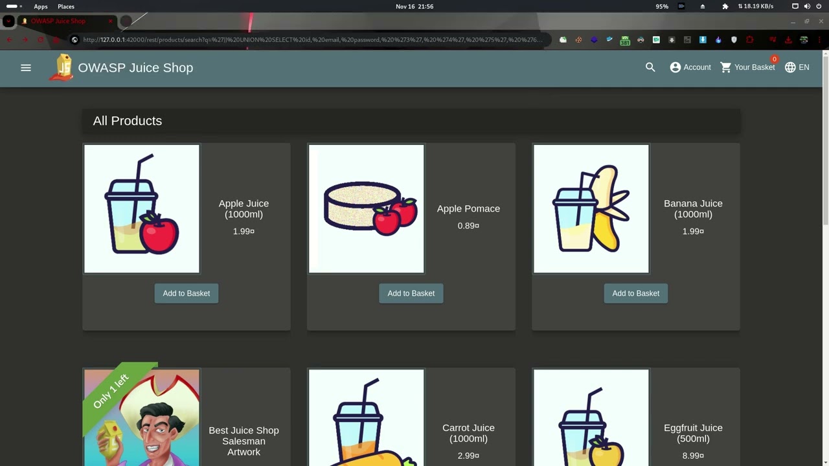
Task: Open the Account menu
Action: (x=690, y=67)
